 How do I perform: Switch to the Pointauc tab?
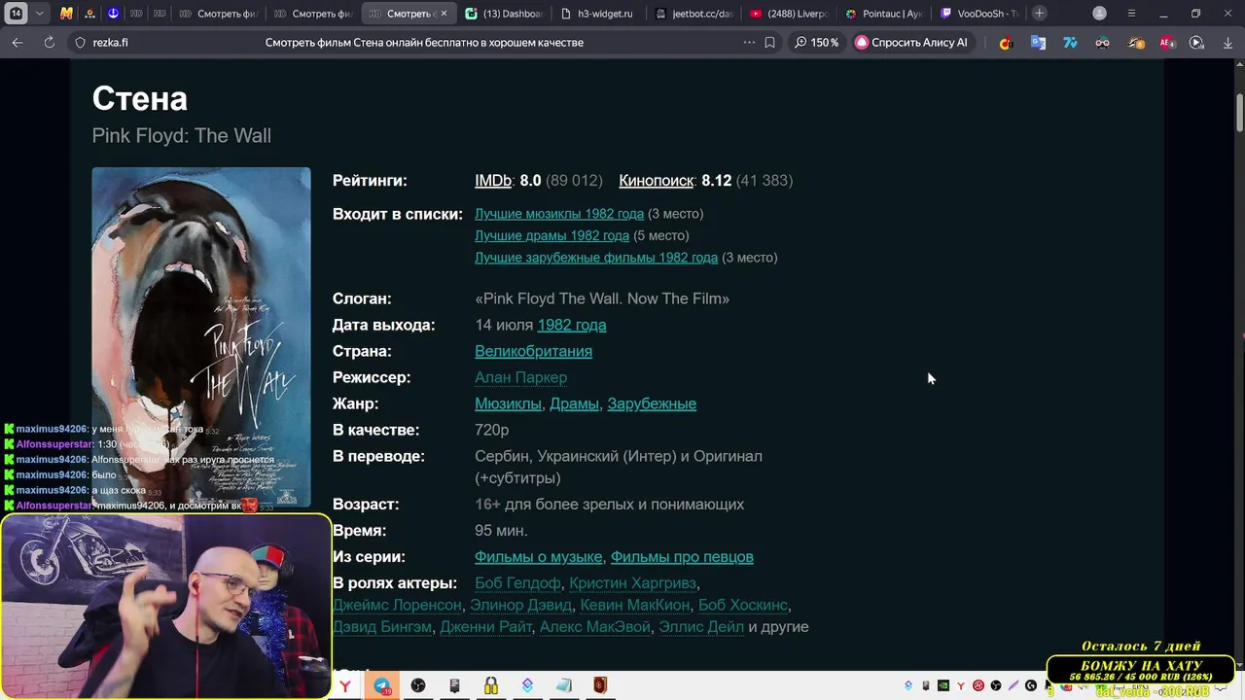pyautogui.click(x=885, y=14)
